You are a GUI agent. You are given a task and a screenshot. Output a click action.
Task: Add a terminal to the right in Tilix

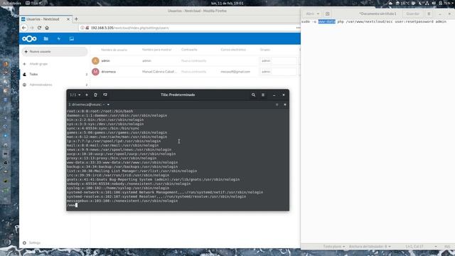(x=95, y=95)
